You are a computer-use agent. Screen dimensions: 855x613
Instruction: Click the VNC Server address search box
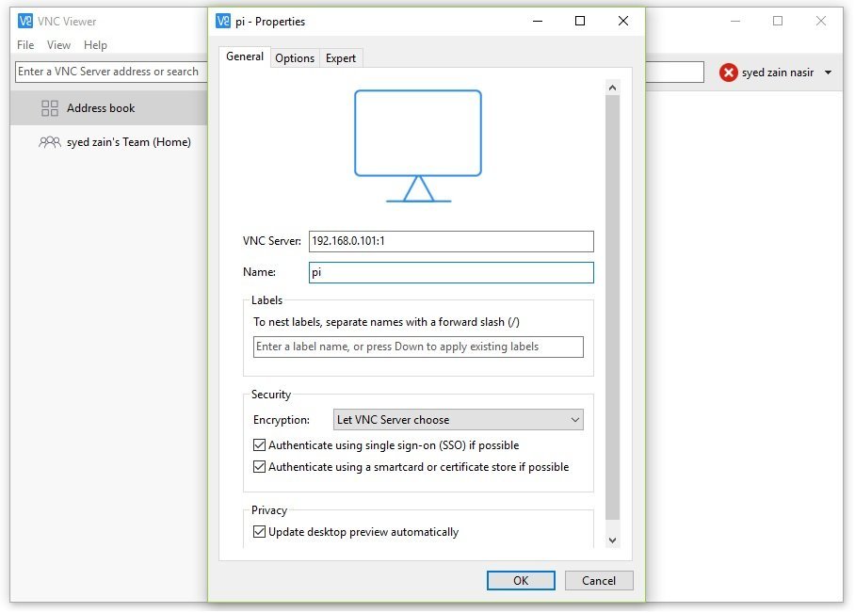coord(111,72)
